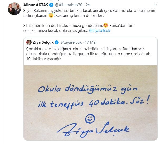Click the hand-drawn smiley face in note
Image resolution: width=161 pixels, height=144 pixels.
pos(90,118)
